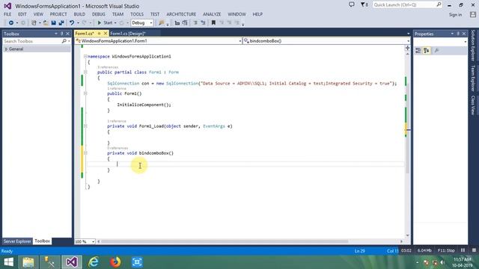Screen dimensions: 479x269
Task: Click the Find in Files toolbar icon
Action: click(x=162, y=23)
